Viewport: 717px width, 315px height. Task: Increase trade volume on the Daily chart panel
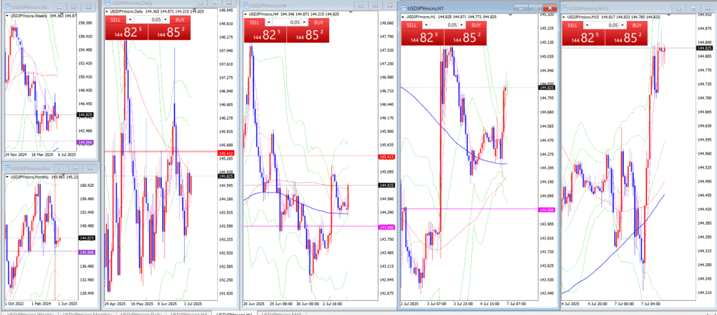167,20
